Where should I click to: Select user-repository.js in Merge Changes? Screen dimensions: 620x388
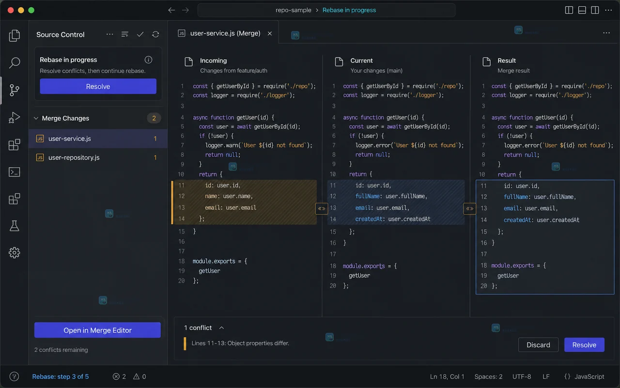(98, 157)
